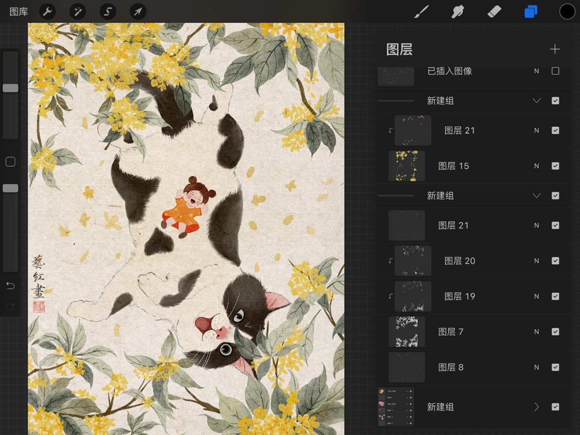Image resolution: width=580 pixels, height=435 pixels.
Task: Uncheck visibility of 新建组 below 图层 15
Action: [x=555, y=196]
